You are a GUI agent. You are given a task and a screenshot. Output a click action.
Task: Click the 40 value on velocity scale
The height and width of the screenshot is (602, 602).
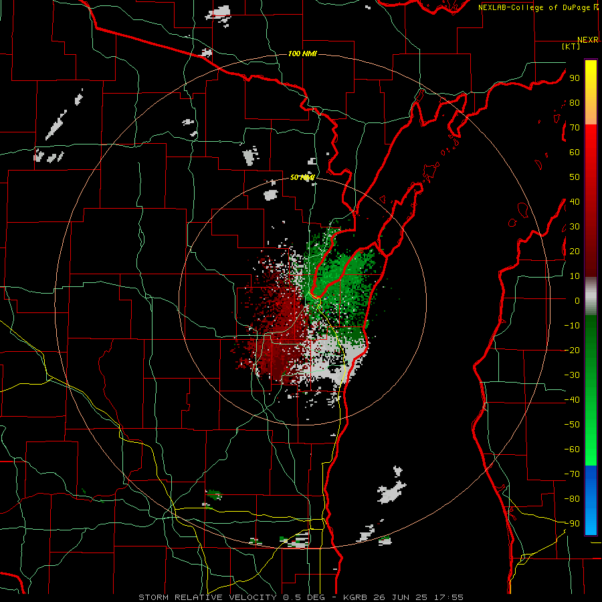click(575, 202)
